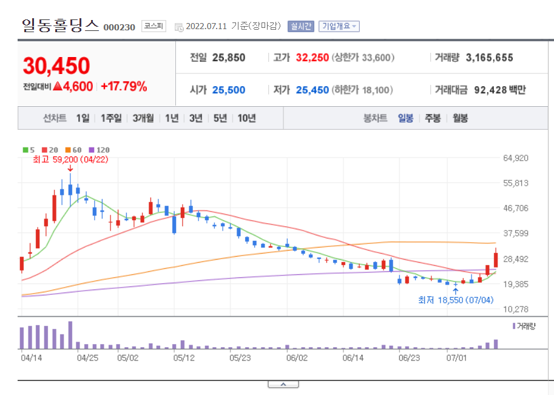Click the 실시간 real-time button
This screenshot has height=395, width=554.
[301, 26]
